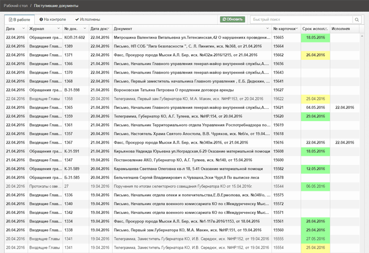Open the № док. column dropdown arrow
The height and width of the screenshot is (253, 369).
coord(85,28)
